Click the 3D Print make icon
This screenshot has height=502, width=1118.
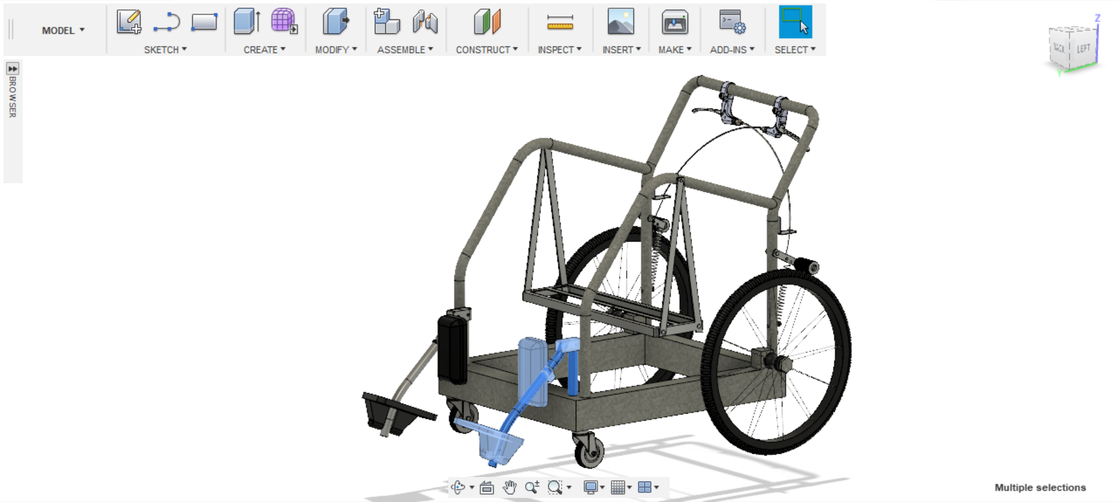coord(675,22)
